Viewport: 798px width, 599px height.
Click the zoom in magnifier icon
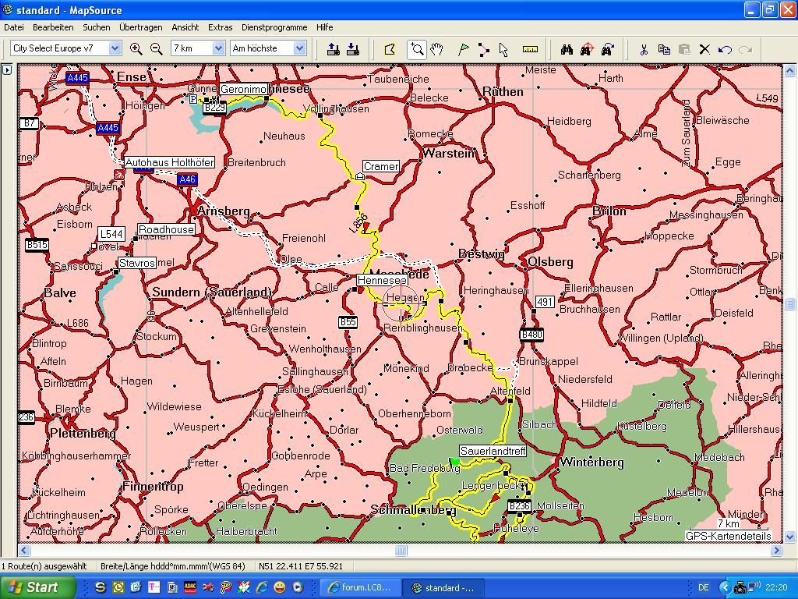pyautogui.click(x=136, y=48)
